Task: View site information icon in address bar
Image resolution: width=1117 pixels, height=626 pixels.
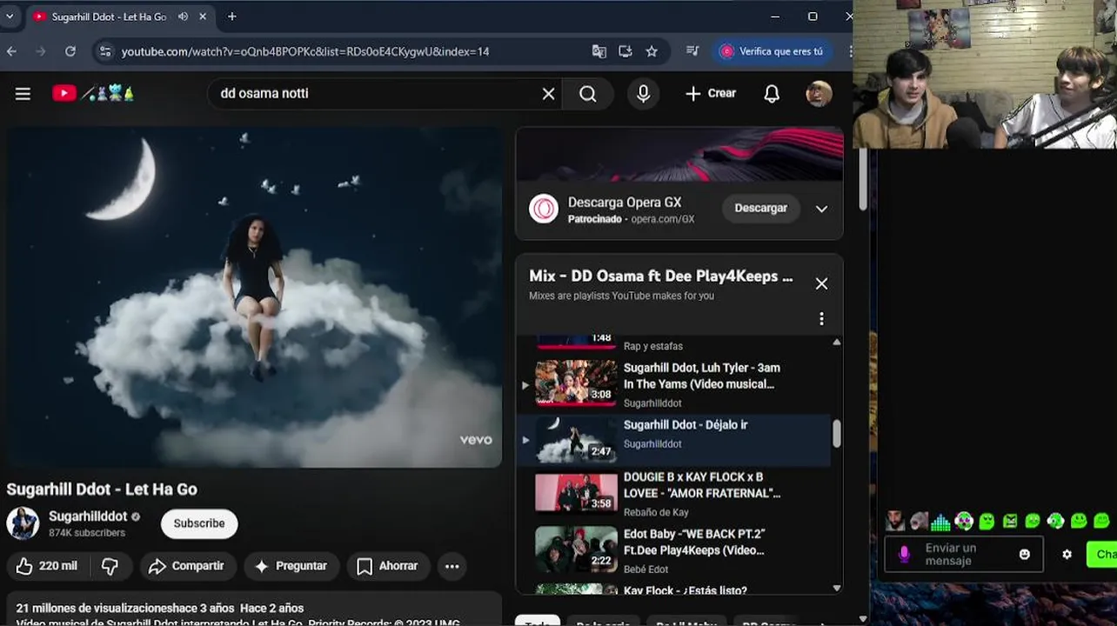Action: [105, 51]
